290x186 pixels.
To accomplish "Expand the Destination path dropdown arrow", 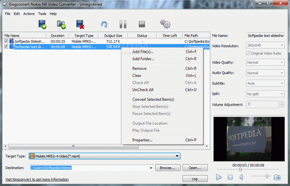I will (x=151, y=168).
